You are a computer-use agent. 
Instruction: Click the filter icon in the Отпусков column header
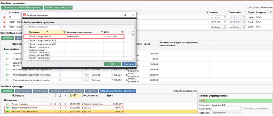[x=271, y=12]
